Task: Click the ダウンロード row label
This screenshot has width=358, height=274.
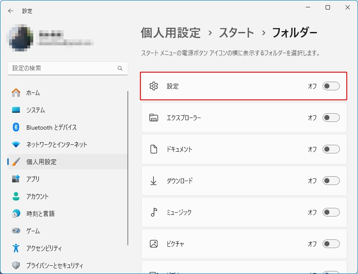Action: coord(180,181)
